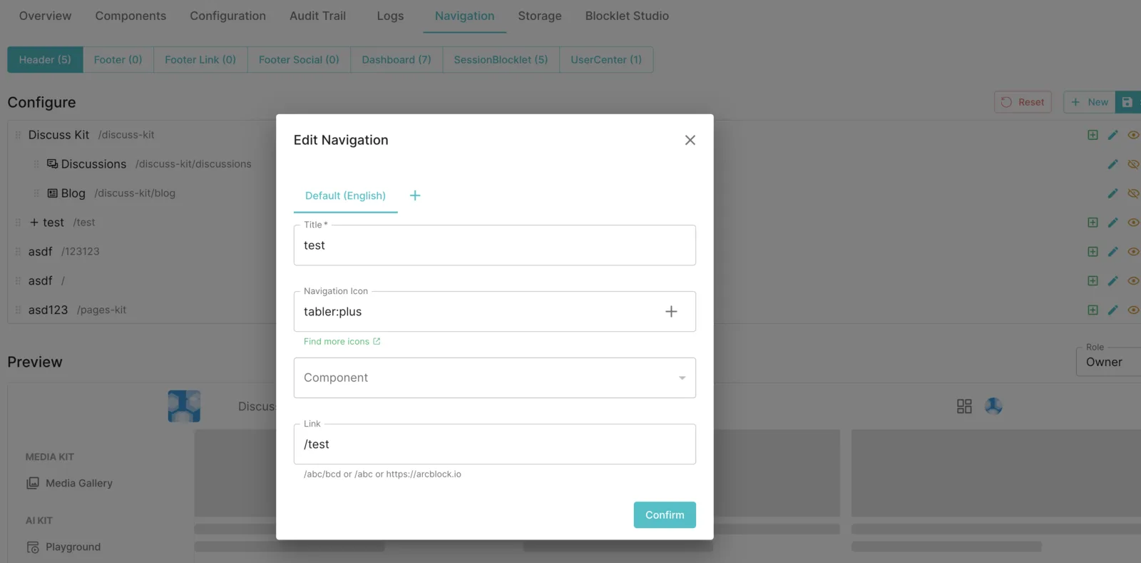
Task: Grab the drag handle of Discuss Kit row
Action: tap(18, 135)
